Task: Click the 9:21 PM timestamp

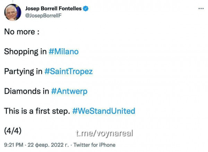Action: (x=14, y=145)
